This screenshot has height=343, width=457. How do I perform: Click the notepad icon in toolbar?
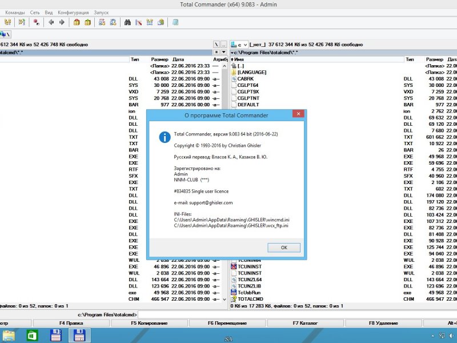[175, 22]
